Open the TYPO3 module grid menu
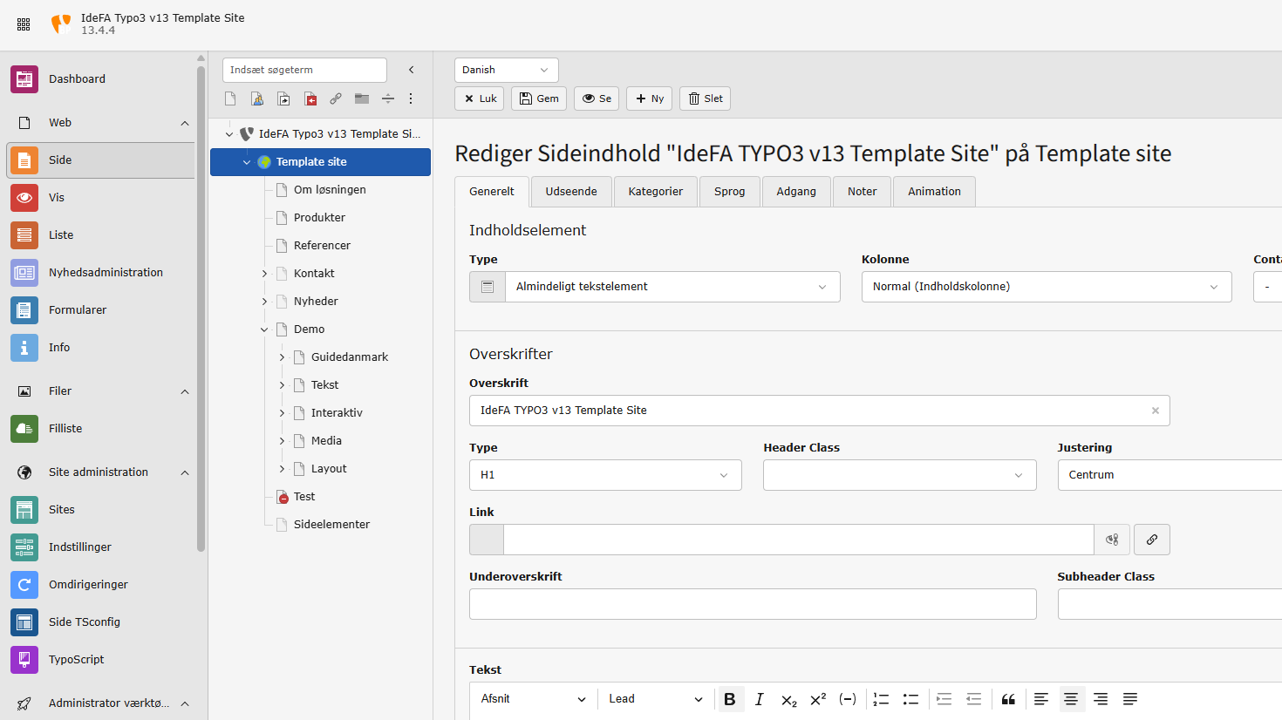The image size is (1282, 720). click(x=24, y=24)
